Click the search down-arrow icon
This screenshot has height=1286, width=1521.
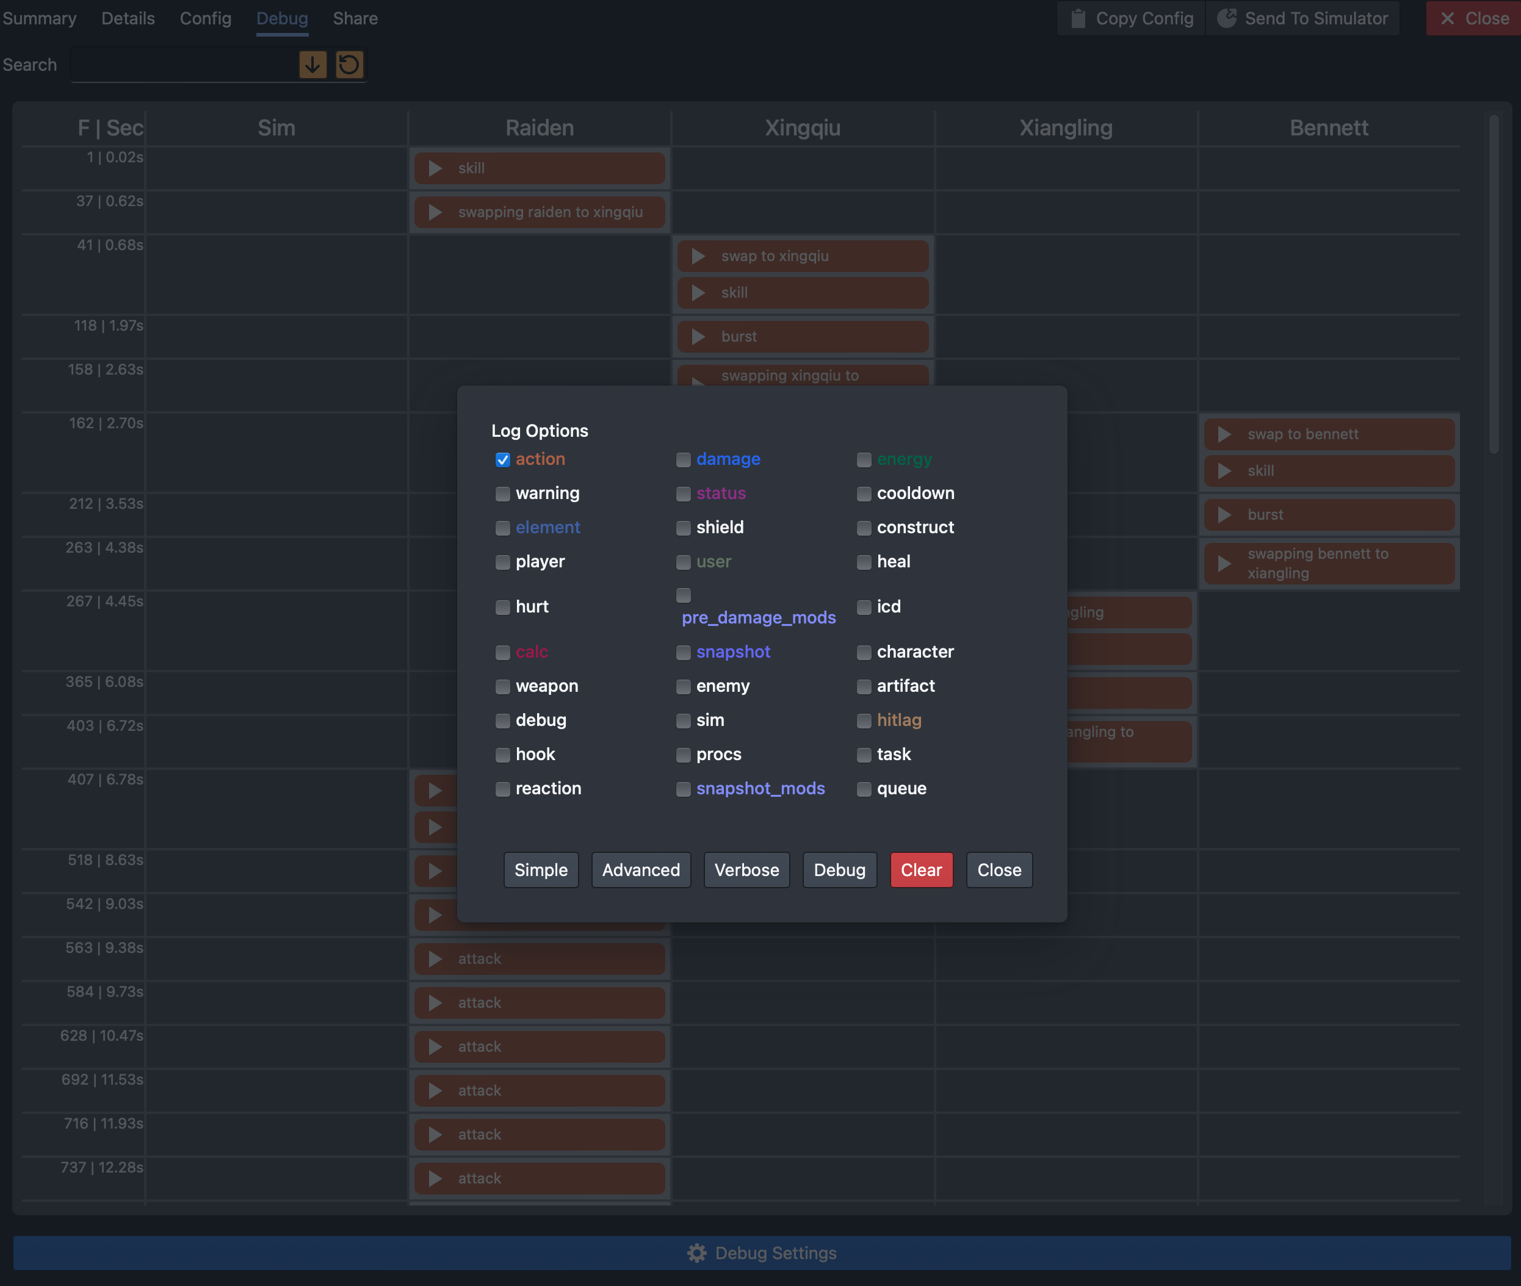tap(313, 65)
